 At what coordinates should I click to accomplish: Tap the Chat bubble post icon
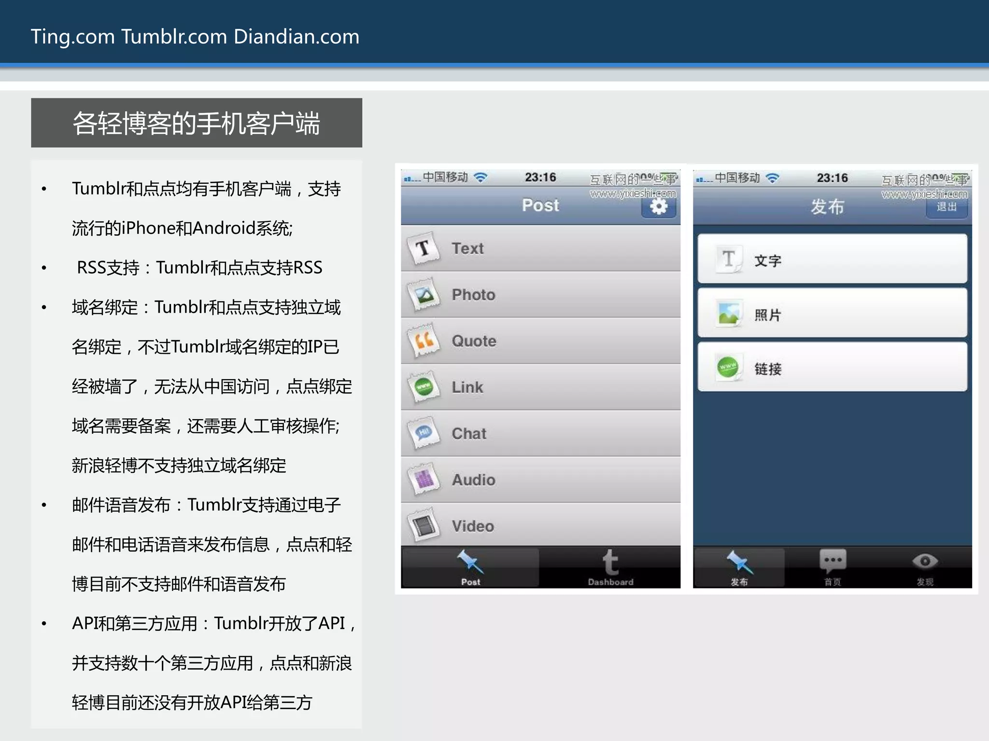click(x=424, y=433)
